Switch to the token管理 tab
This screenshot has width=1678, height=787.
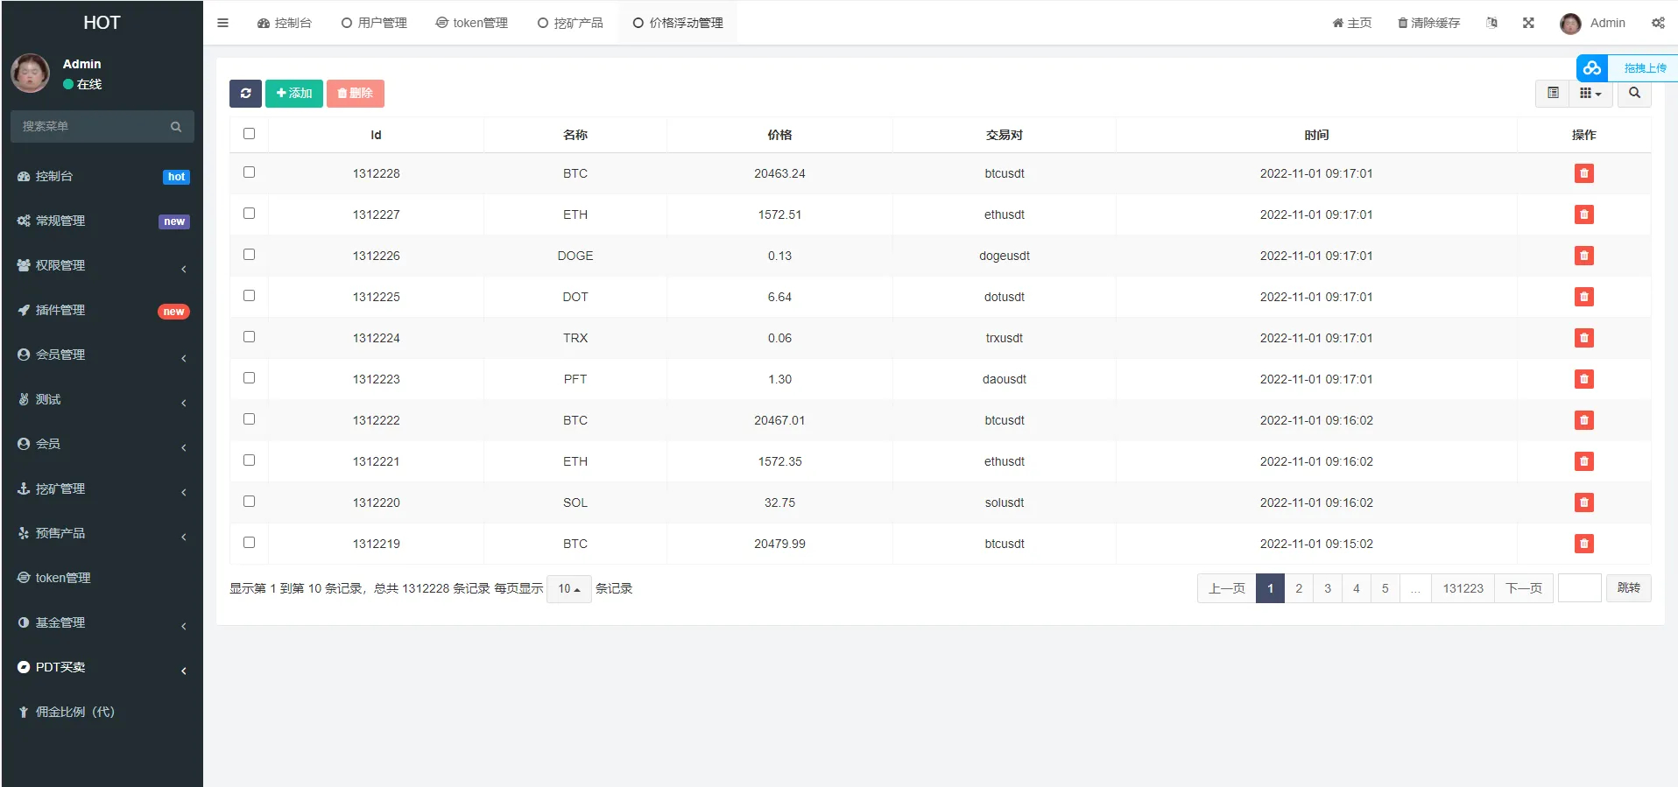coord(472,23)
